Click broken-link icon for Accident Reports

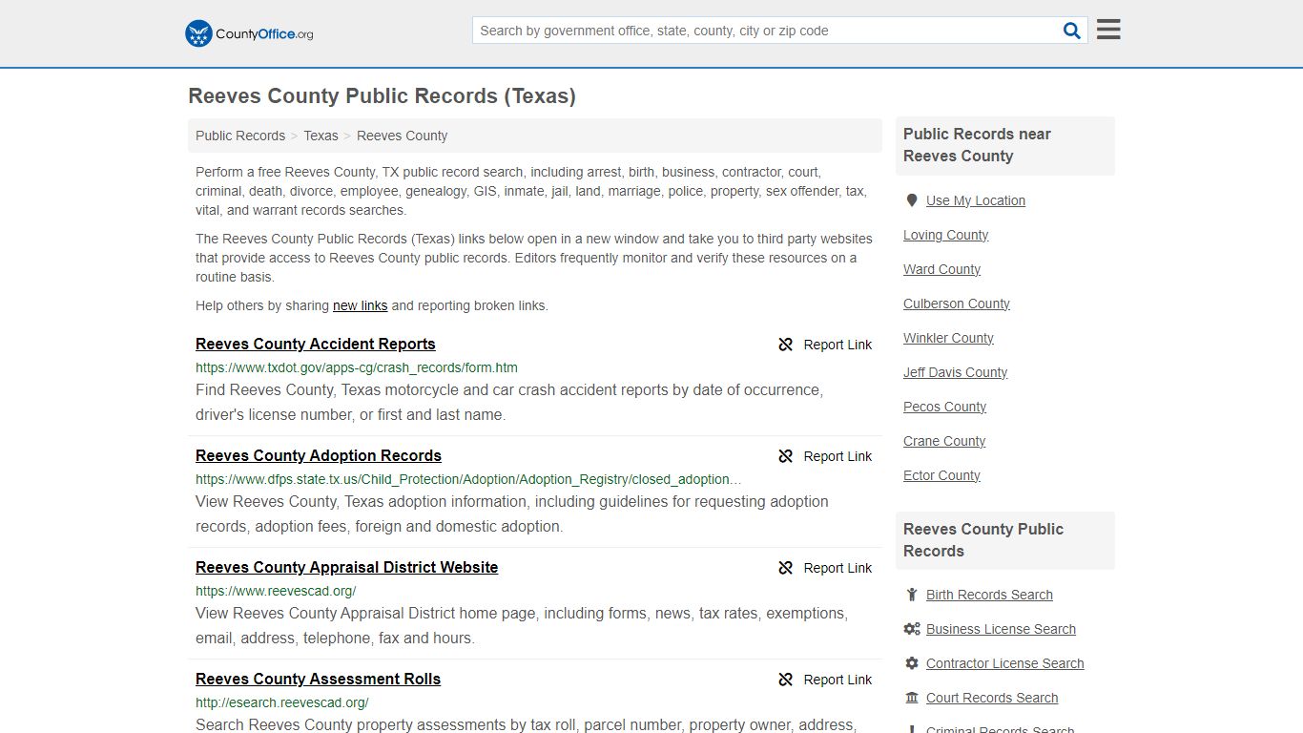tap(786, 345)
